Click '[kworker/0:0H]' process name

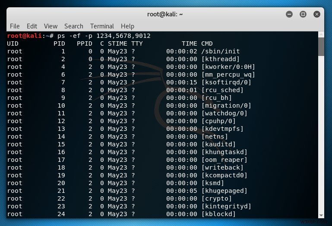coord(228,67)
